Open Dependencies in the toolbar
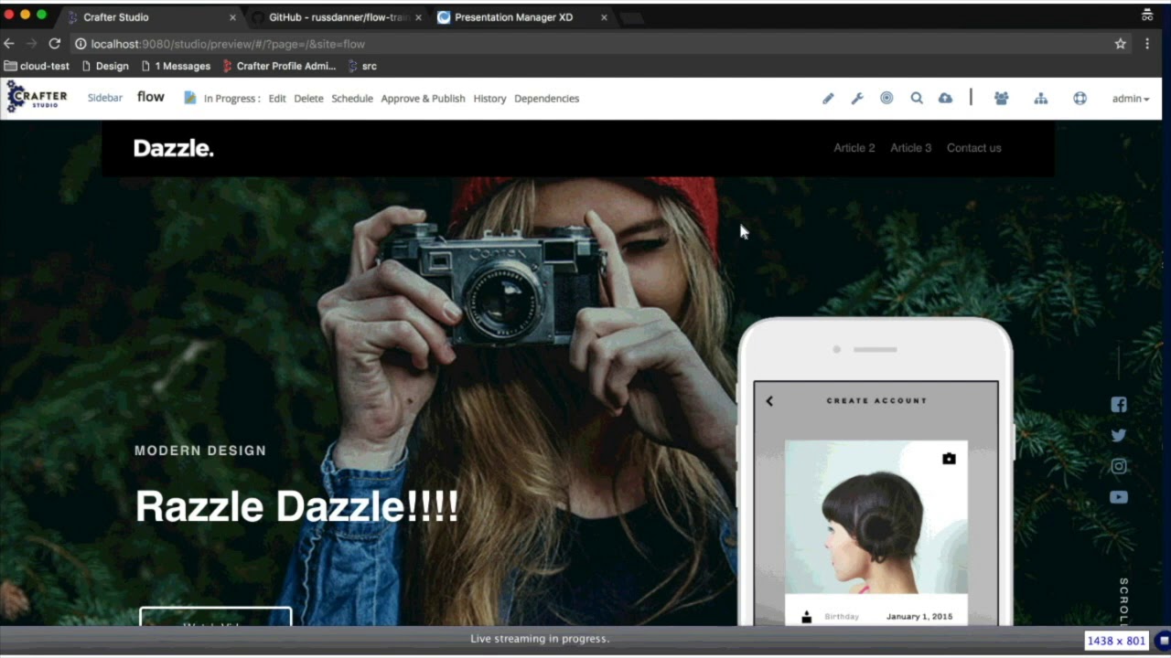 pyautogui.click(x=546, y=99)
